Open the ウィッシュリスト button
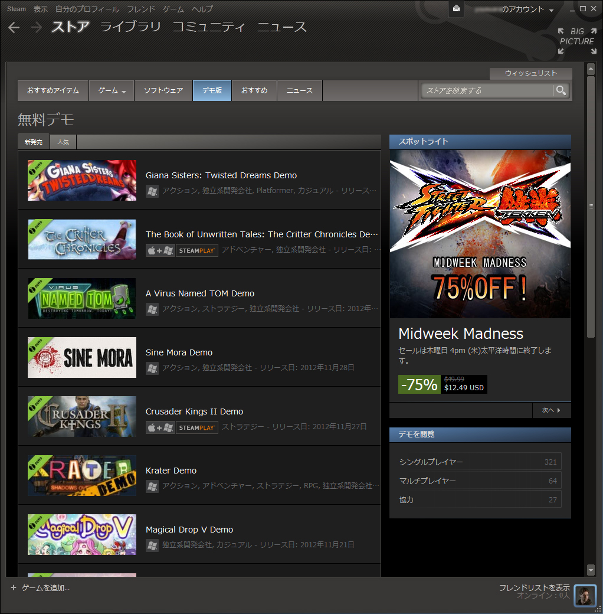This screenshot has width=603, height=614. (x=530, y=73)
